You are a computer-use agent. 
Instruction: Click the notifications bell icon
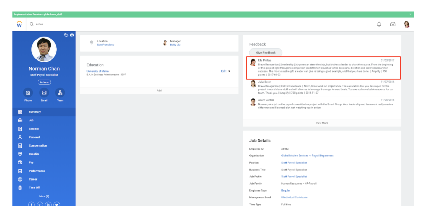tap(379, 24)
